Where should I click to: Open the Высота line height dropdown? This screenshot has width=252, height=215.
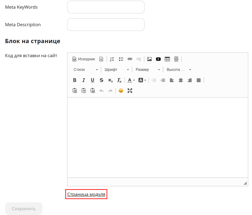point(179,70)
